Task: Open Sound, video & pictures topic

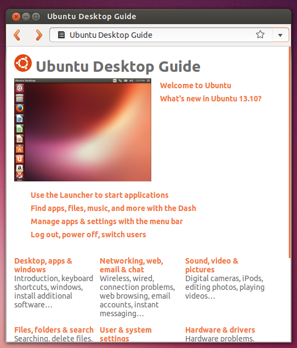Action: 212,265
